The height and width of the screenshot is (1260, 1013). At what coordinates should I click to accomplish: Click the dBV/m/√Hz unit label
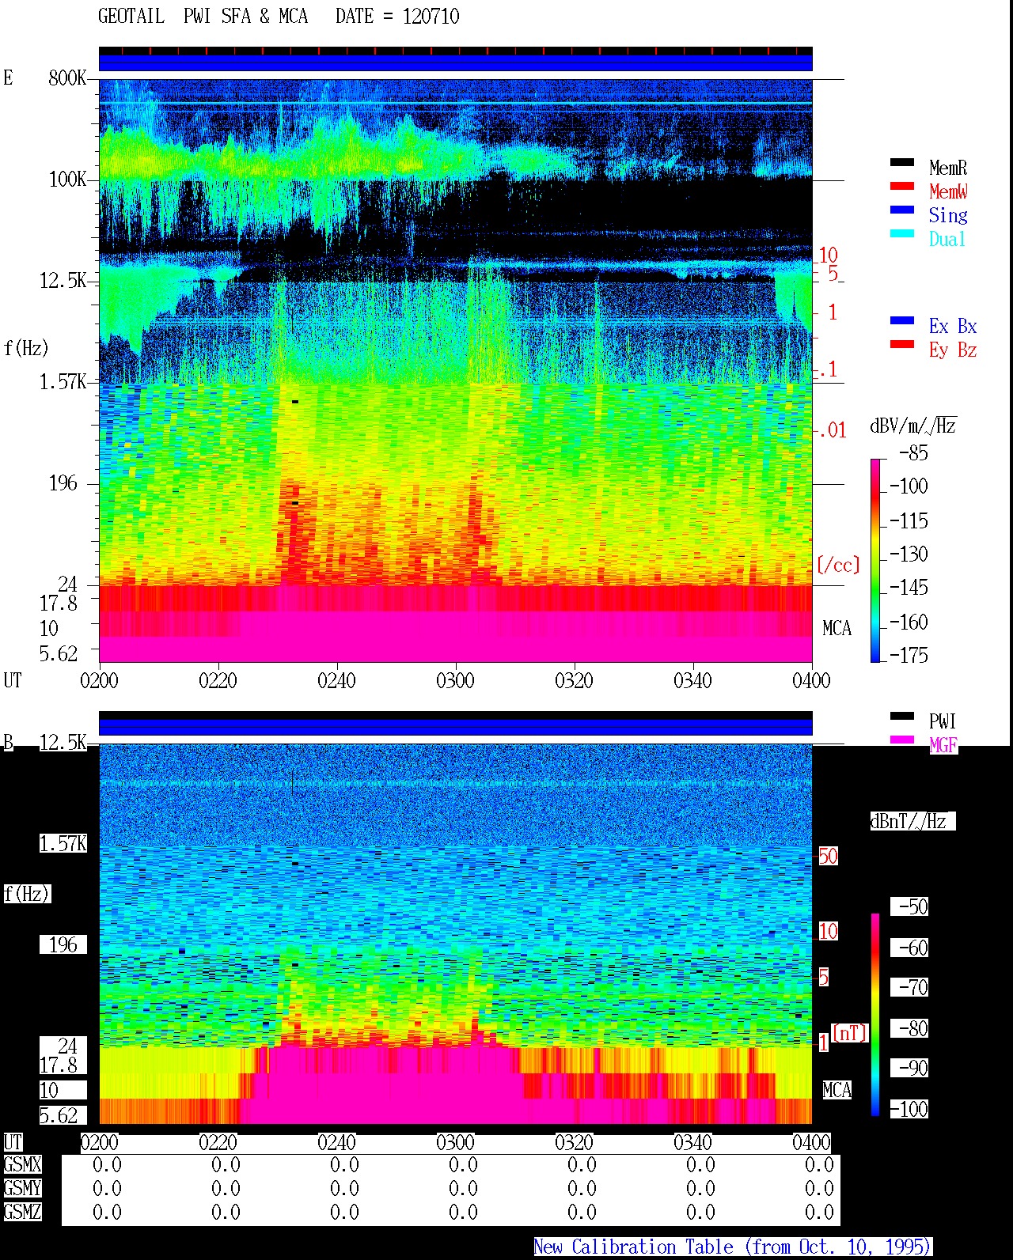tap(913, 426)
